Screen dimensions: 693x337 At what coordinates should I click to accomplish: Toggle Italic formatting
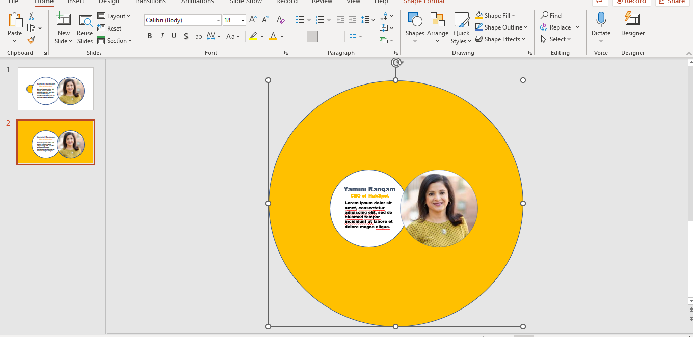(x=162, y=36)
